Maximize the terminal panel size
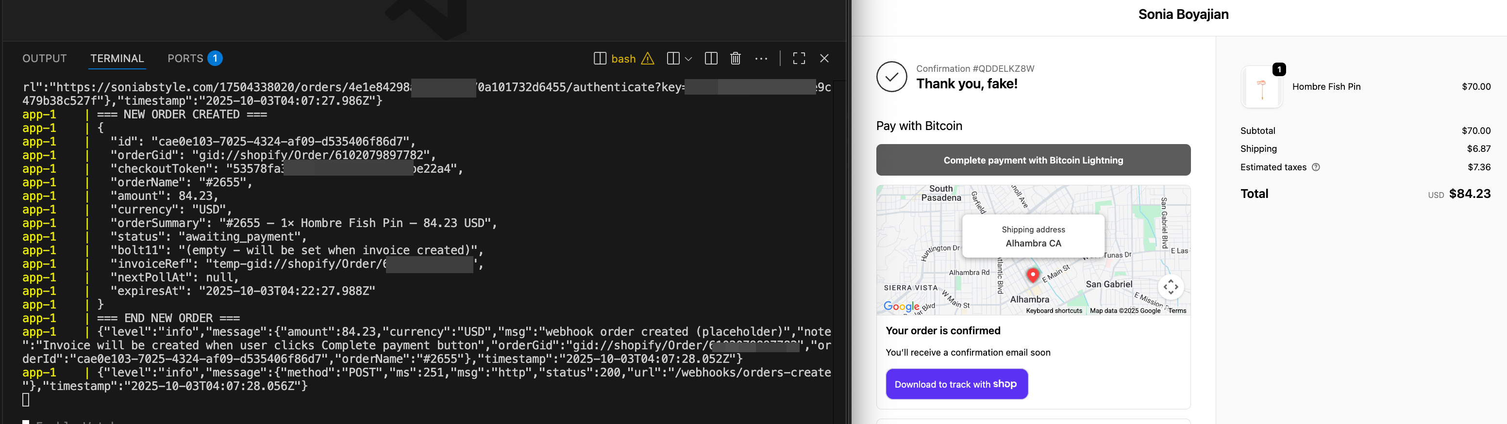Screen dimensions: 1507x424 (799, 59)
